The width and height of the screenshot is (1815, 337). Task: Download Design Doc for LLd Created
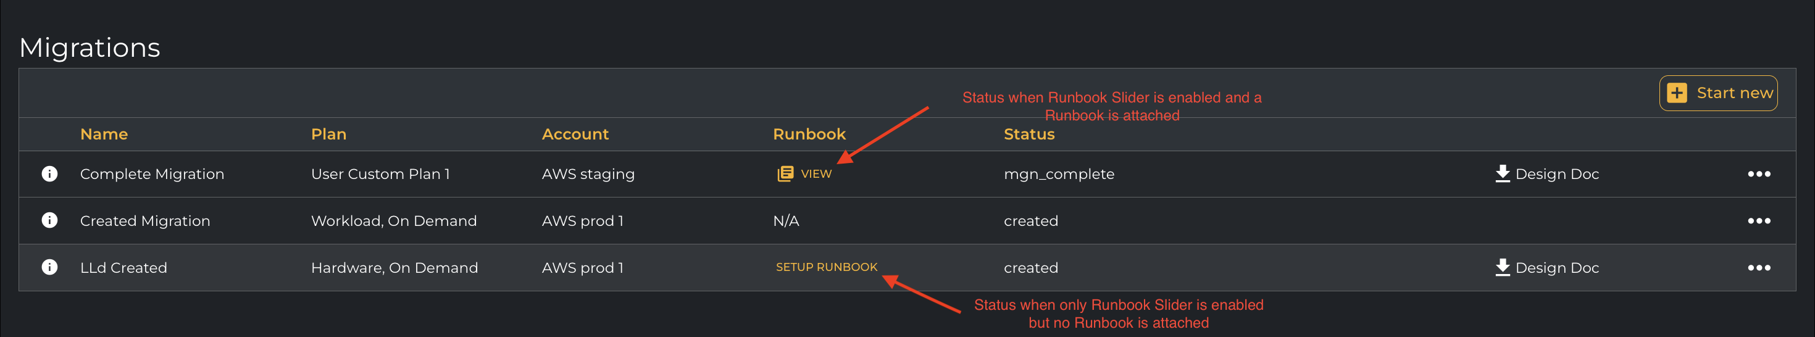[1546, 267]
